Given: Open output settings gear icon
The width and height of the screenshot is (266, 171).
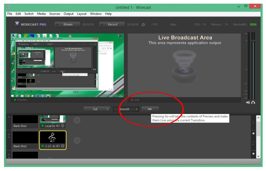Looking at the screenshot, I should click(x=143, y=25).
